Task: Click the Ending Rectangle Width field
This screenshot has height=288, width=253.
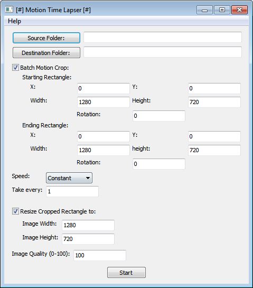Action: (x=104, y=150)
